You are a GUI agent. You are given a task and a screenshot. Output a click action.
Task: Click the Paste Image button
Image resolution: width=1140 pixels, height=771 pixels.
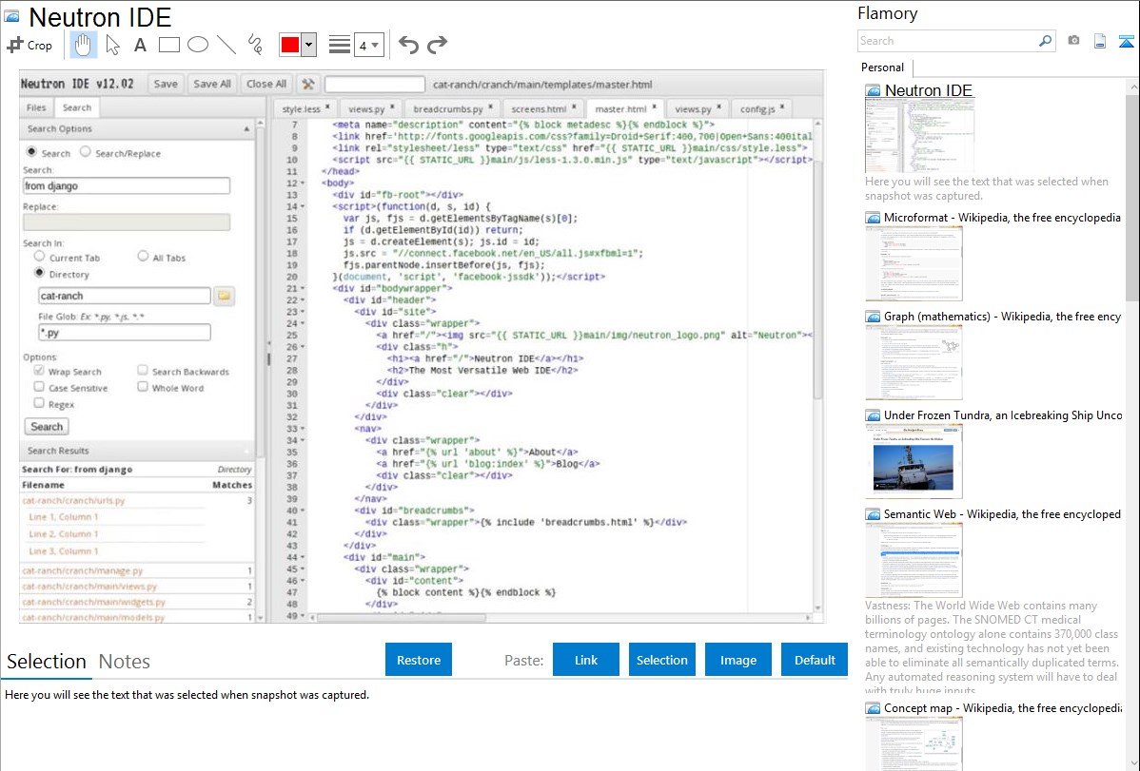pos(737,660)
